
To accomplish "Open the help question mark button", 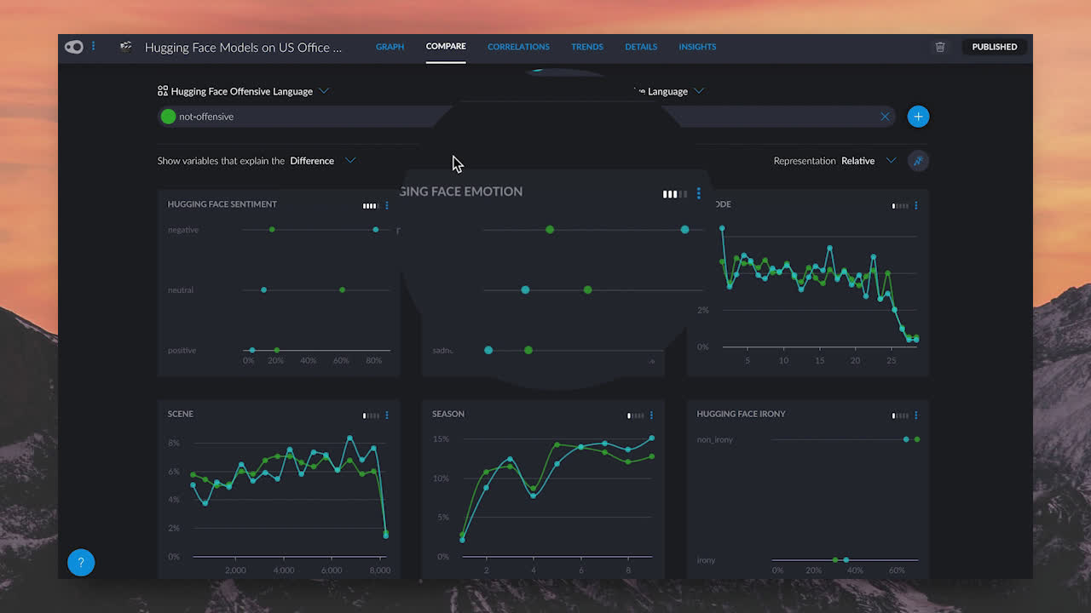I will [x=81, y=563].
